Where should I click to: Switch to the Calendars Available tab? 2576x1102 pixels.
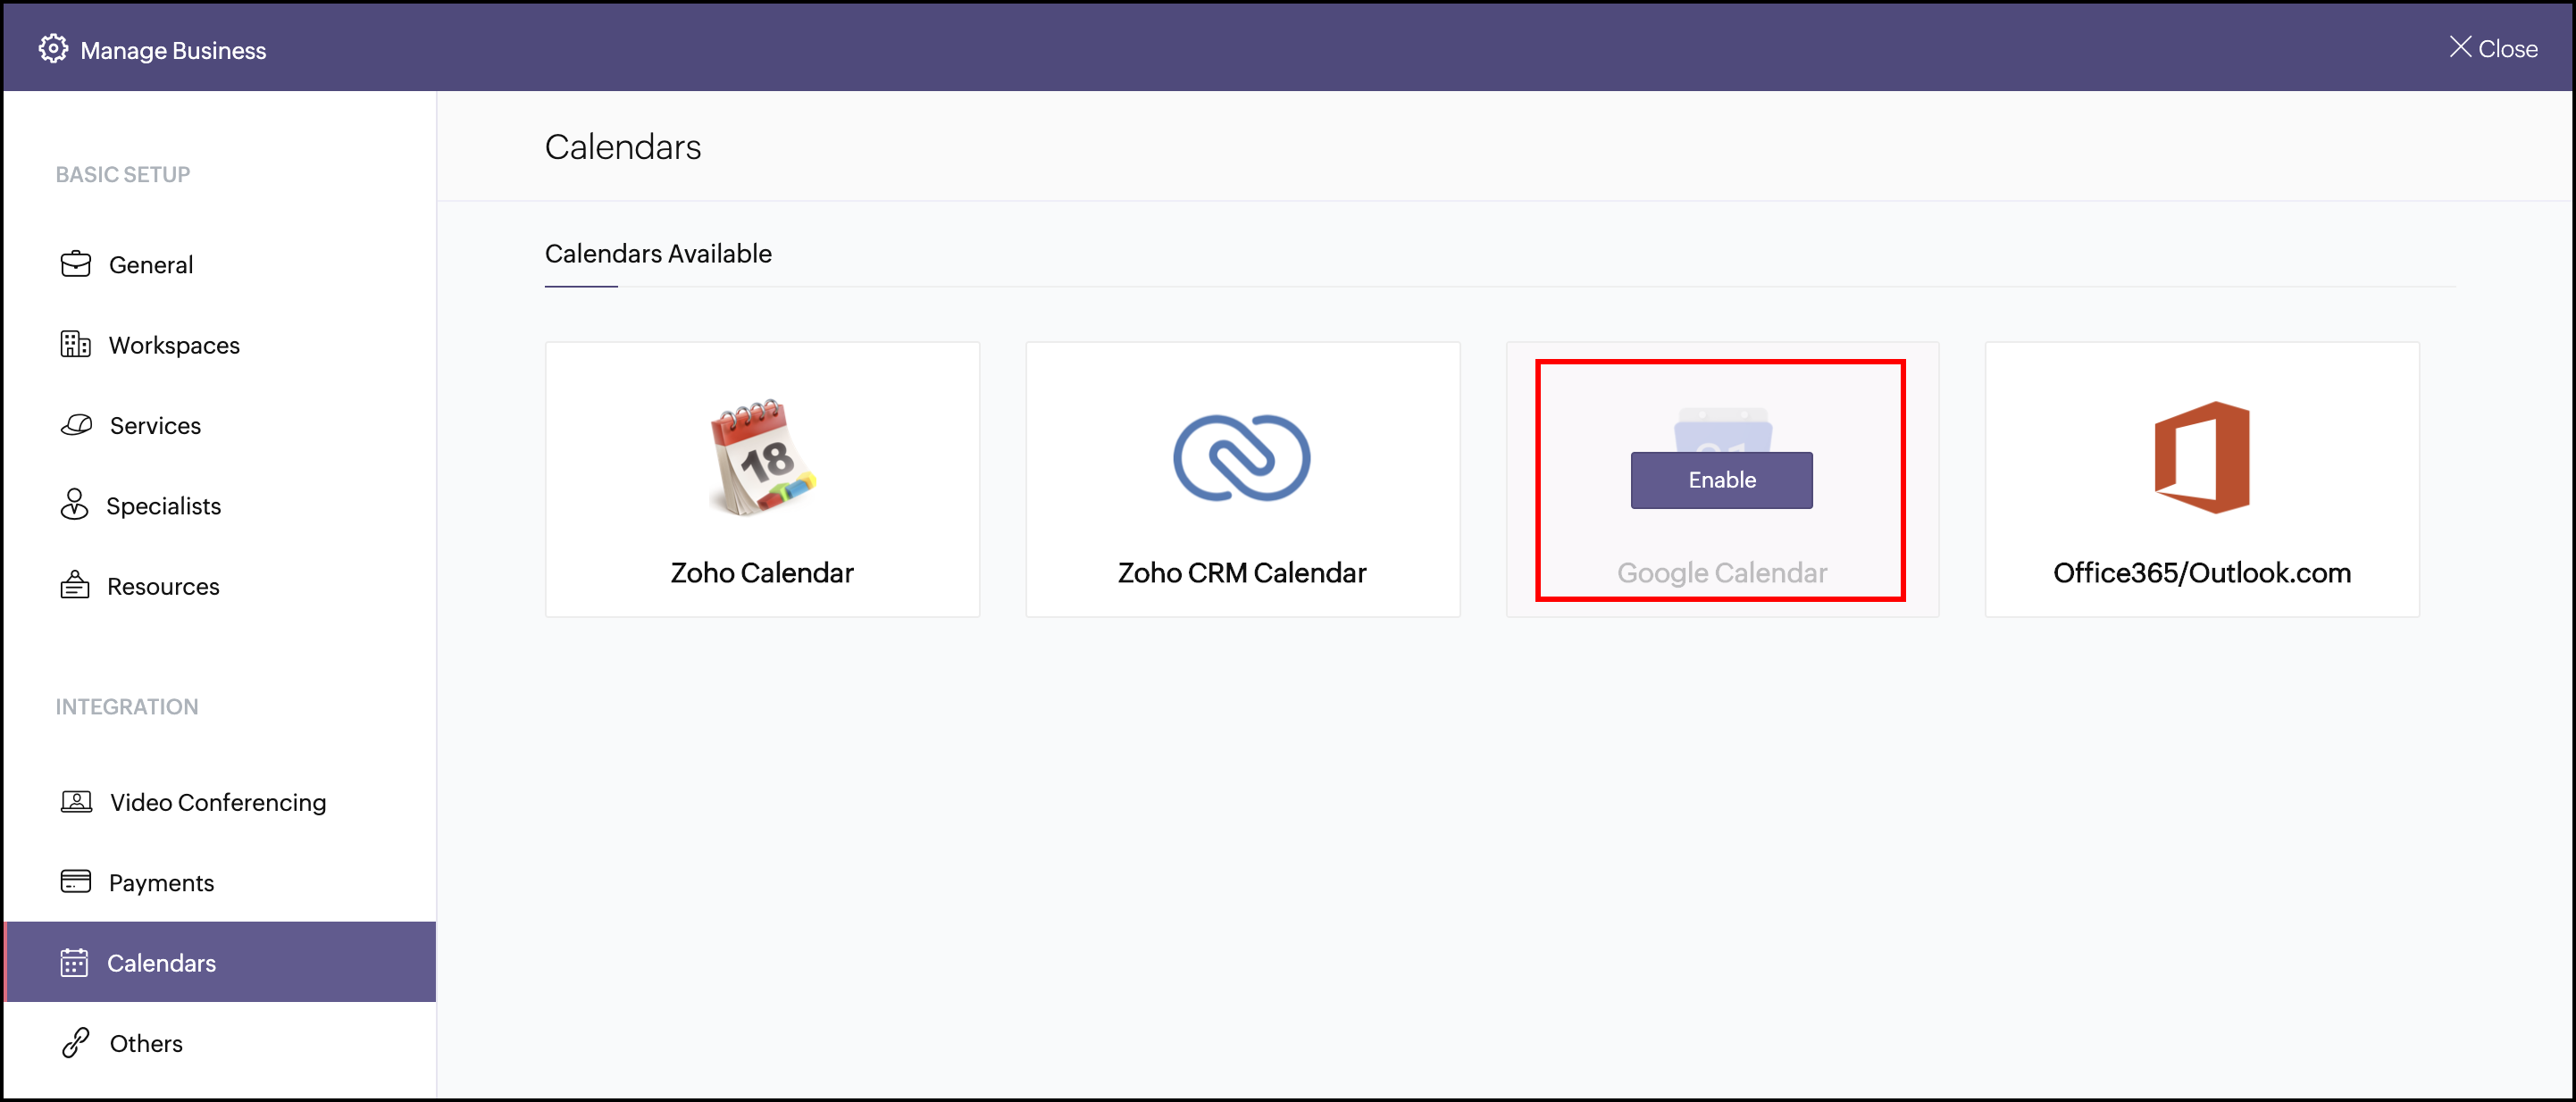pyautogui.click(x=658, y=254)
